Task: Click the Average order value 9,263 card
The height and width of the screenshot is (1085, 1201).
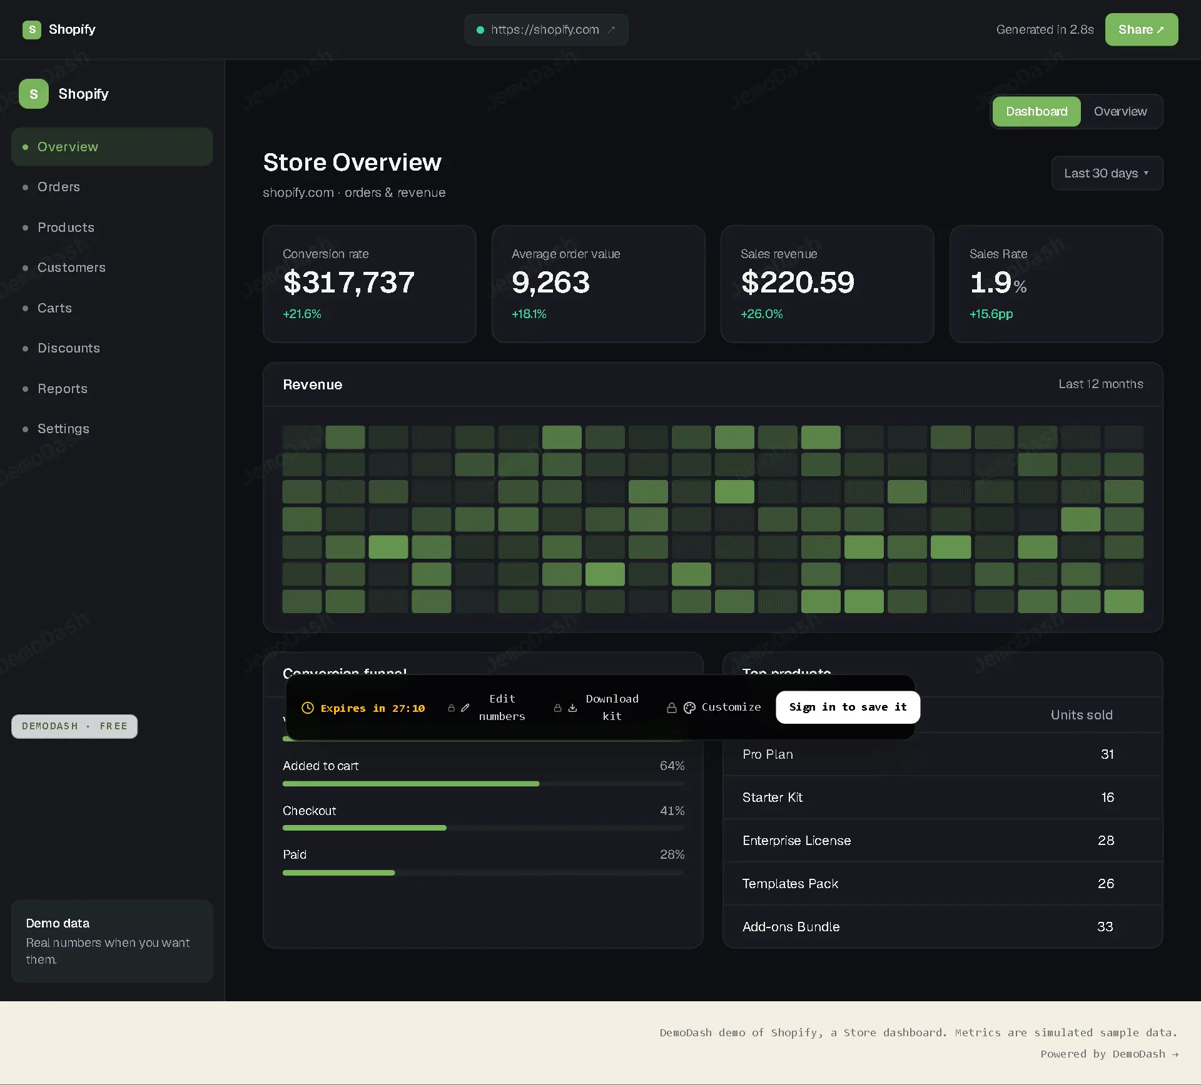Action: tap(599, 284)
